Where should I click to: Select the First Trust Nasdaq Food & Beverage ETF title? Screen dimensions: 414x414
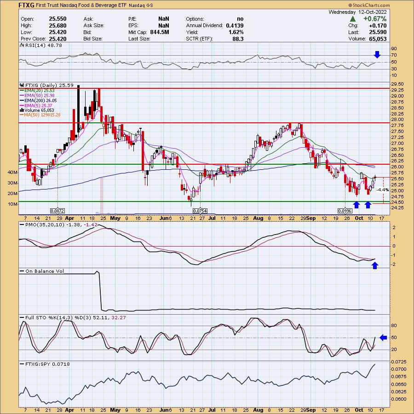click(x=81, y=5)
